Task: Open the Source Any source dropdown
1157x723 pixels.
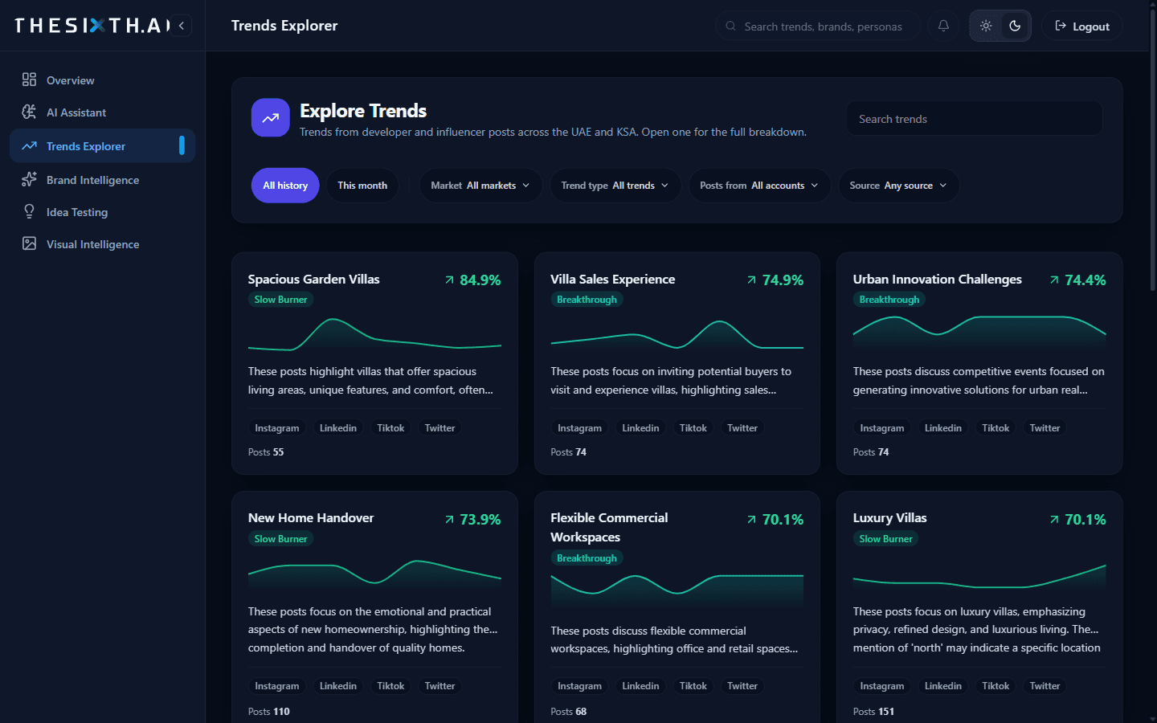Action: pyautogui.click(x=898, y=186)
